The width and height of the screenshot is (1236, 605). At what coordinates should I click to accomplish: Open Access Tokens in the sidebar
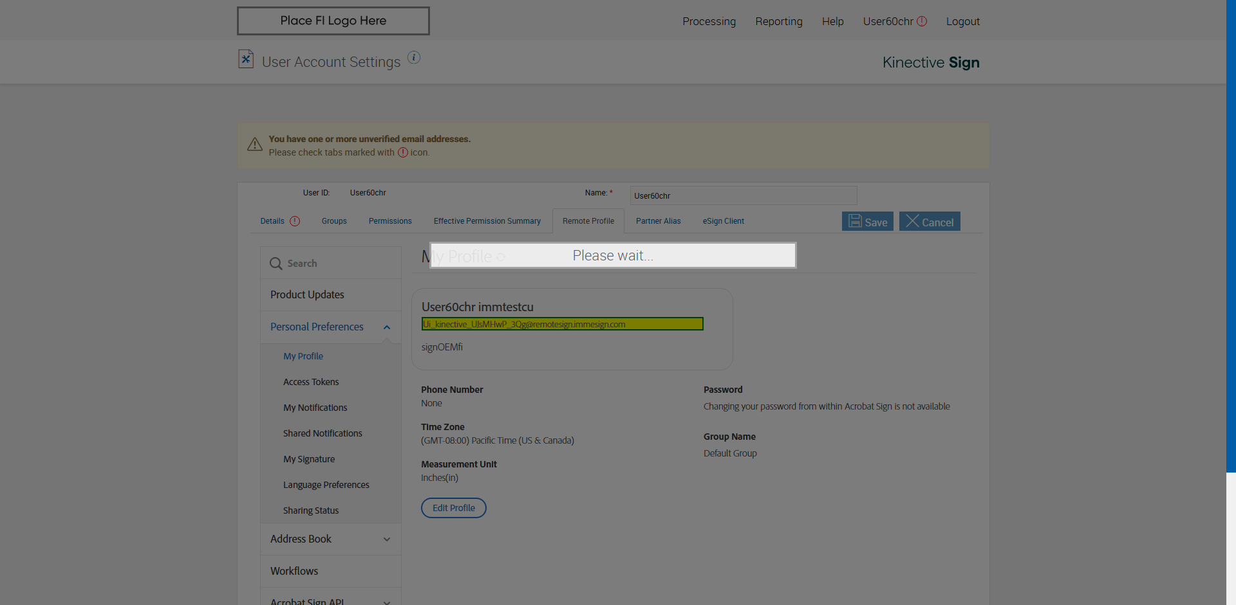pyautogui.click(x=311, y=382)
